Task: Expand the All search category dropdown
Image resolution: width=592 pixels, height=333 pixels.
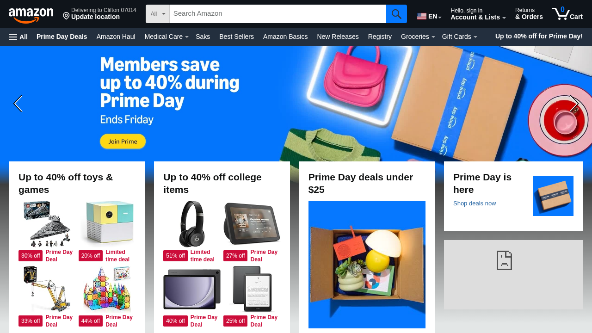Action: (x=158, y=14)
